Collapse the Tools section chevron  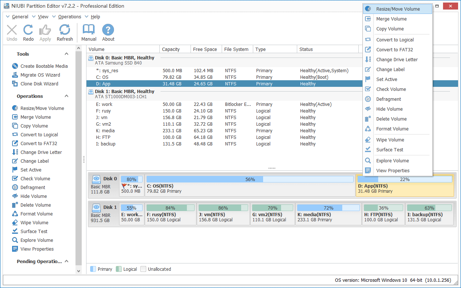point(66,54)
